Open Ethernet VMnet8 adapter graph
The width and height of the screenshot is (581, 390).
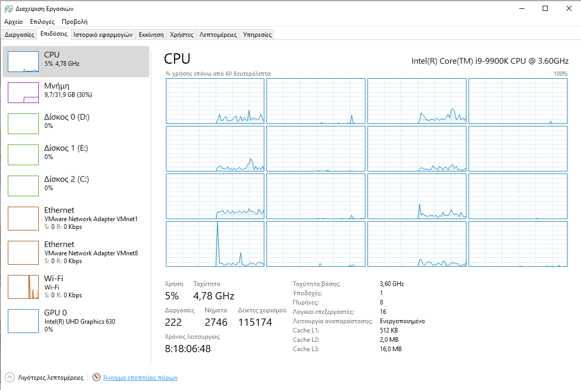pos(23,253)
